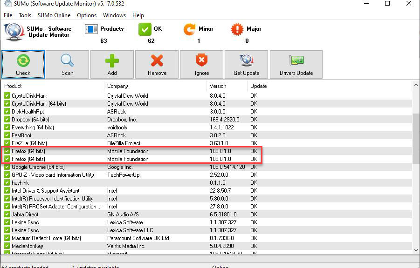Select the FastBoot product name
The image size is (420, 268).
point(21,135)
